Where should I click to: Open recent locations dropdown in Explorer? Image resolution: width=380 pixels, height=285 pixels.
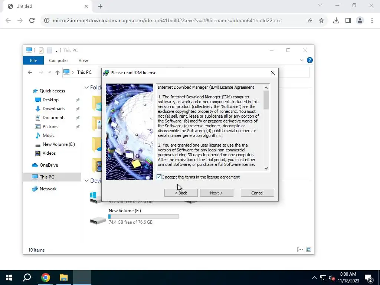50,72
